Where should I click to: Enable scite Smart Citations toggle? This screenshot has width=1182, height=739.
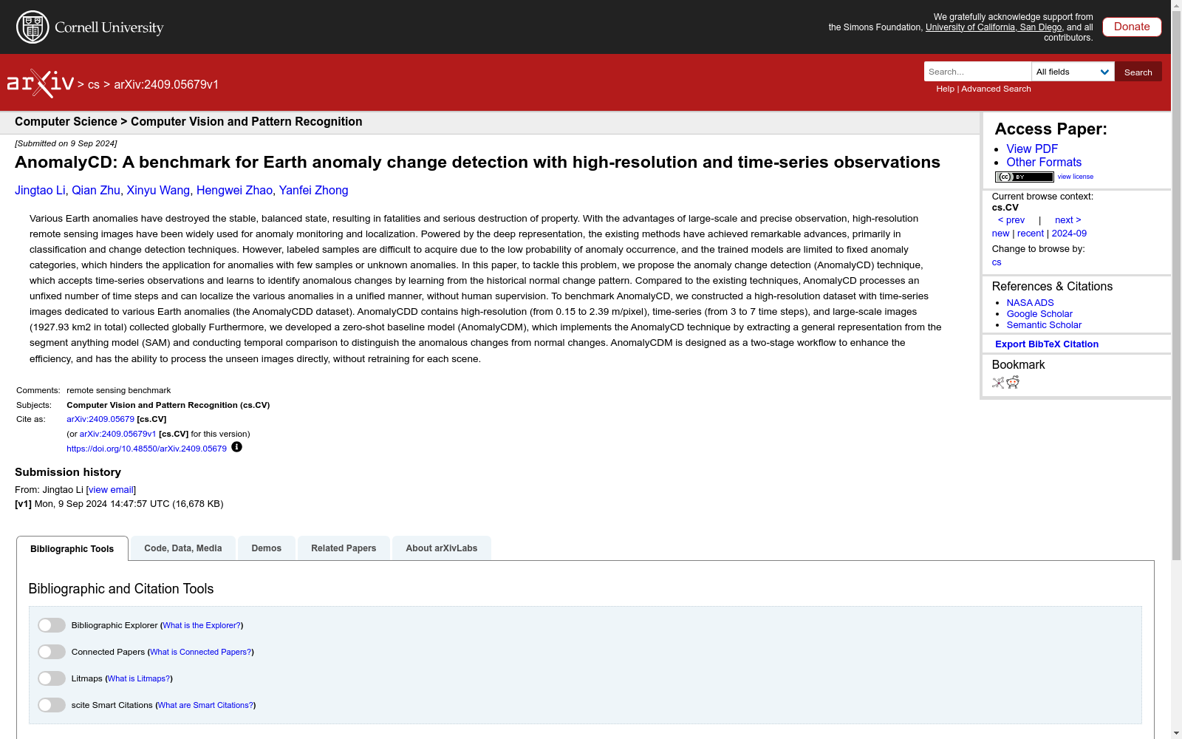[x=52, y=705]
